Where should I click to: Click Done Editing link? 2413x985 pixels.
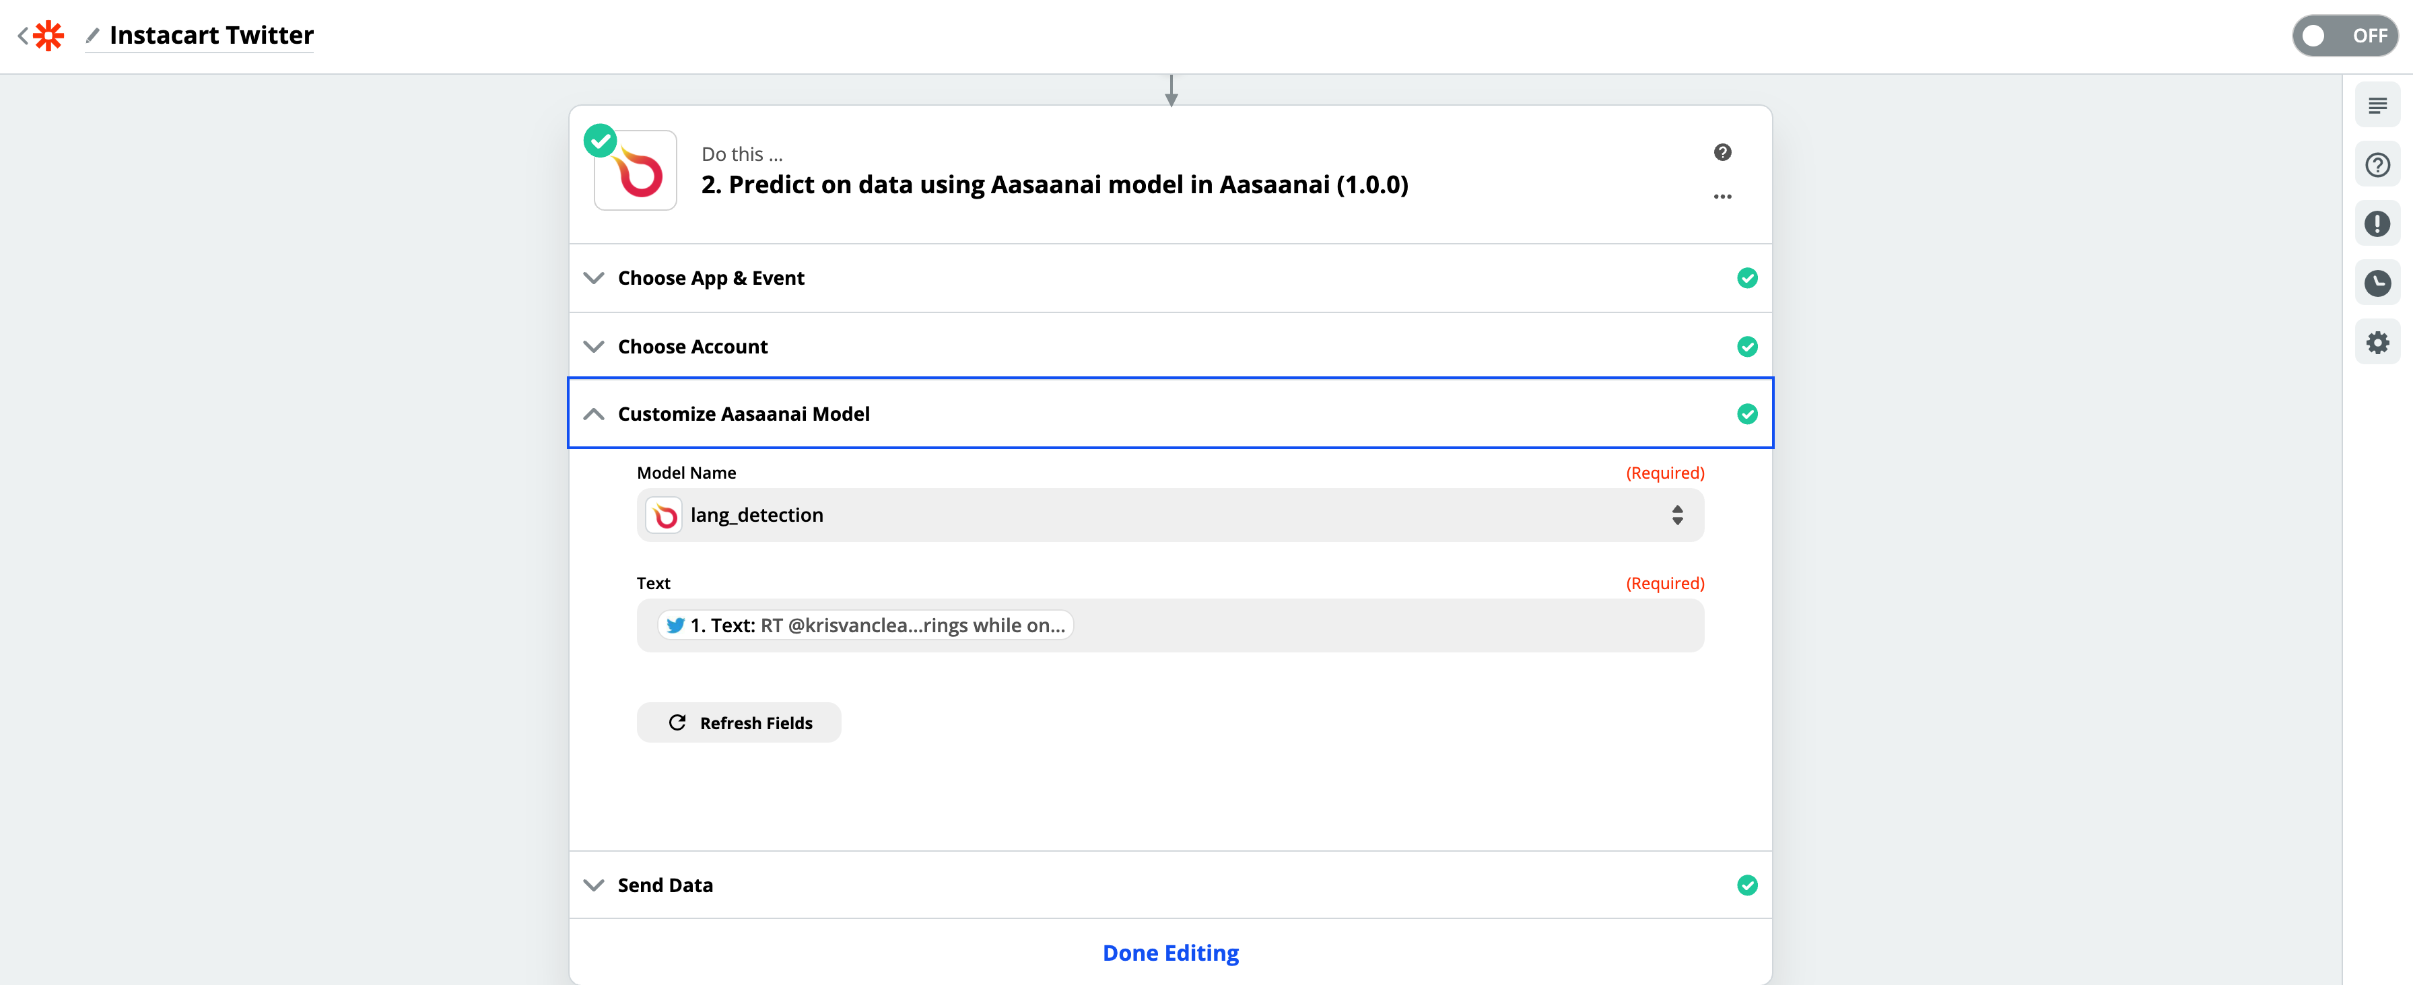click(x=1170, y=952)
